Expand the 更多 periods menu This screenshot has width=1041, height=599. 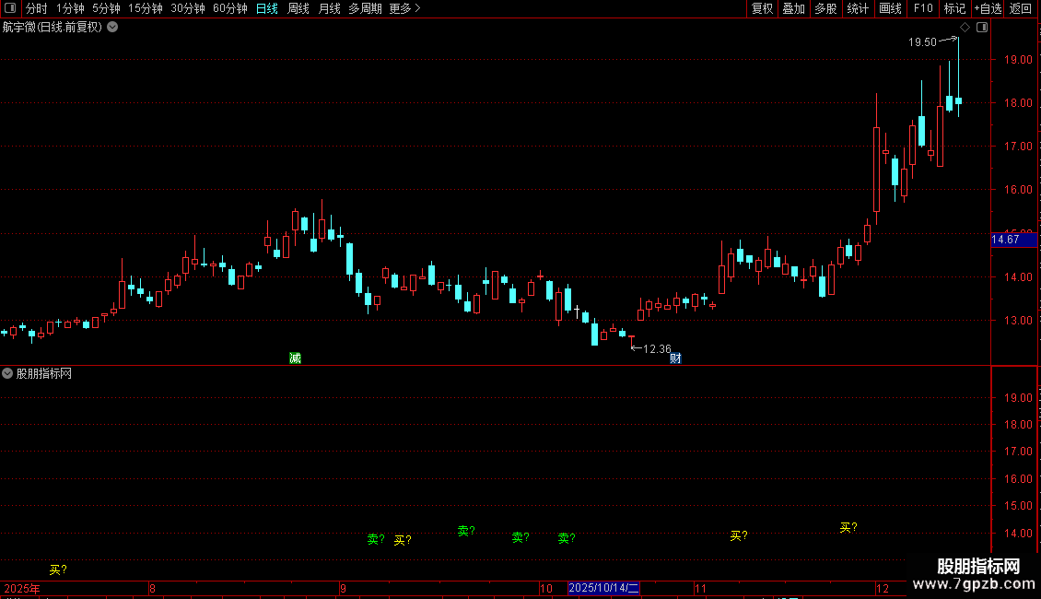point(404,8)
